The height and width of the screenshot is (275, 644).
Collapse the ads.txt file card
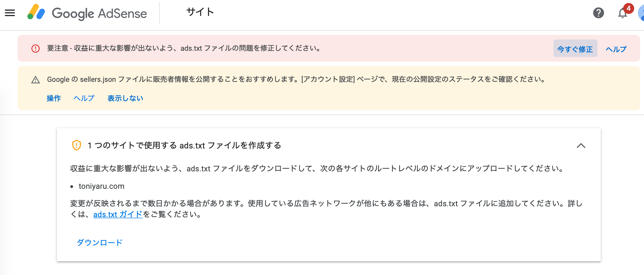tap(581, 146)
